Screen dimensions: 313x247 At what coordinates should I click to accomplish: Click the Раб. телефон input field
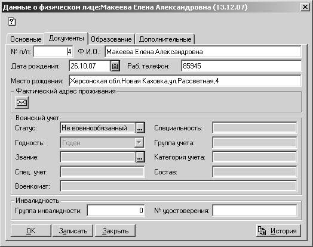click(x=241, y=66)
